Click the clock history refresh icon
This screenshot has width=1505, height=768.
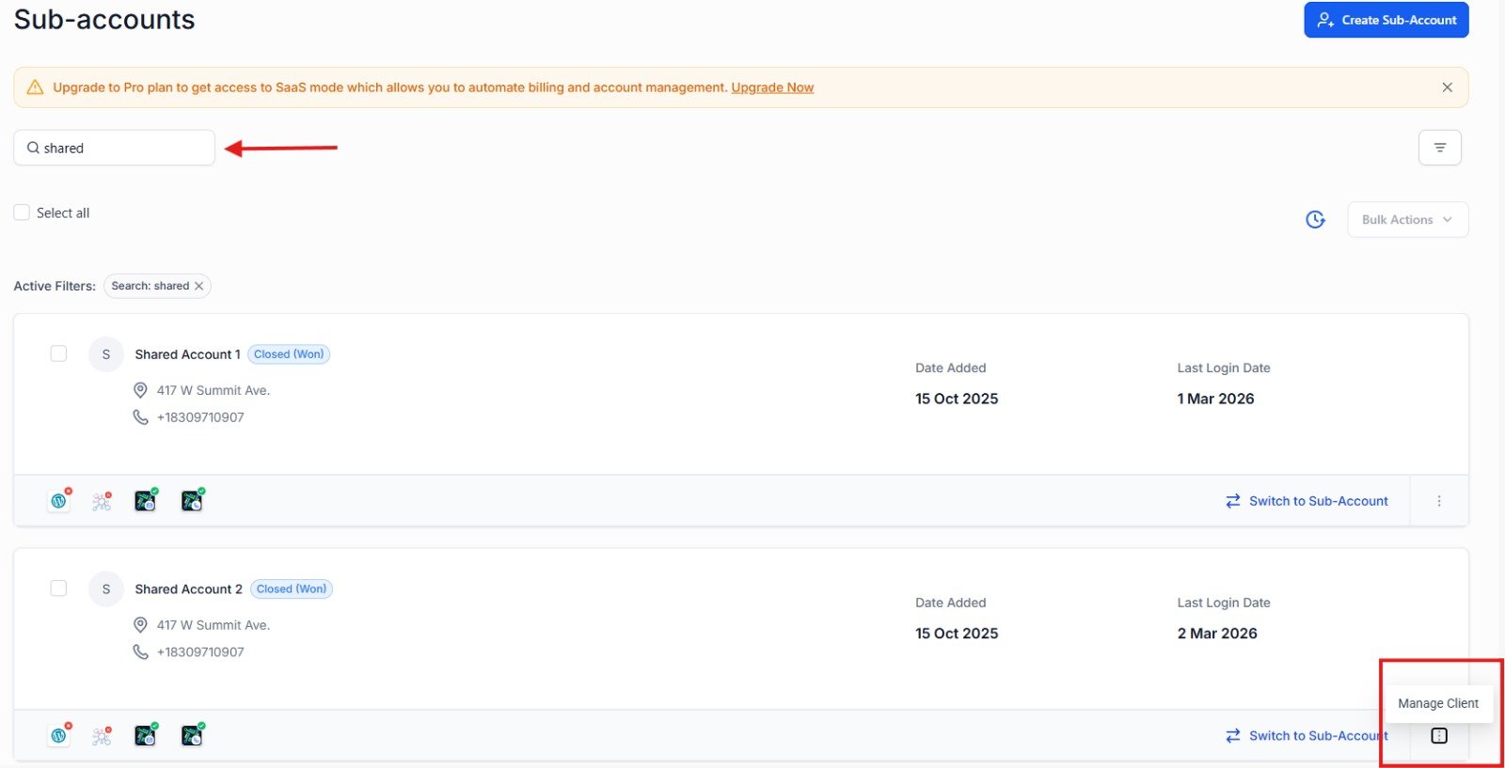tap(1315, 219)
